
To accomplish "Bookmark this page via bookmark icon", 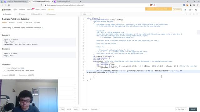I will click(x=42, y=5).
